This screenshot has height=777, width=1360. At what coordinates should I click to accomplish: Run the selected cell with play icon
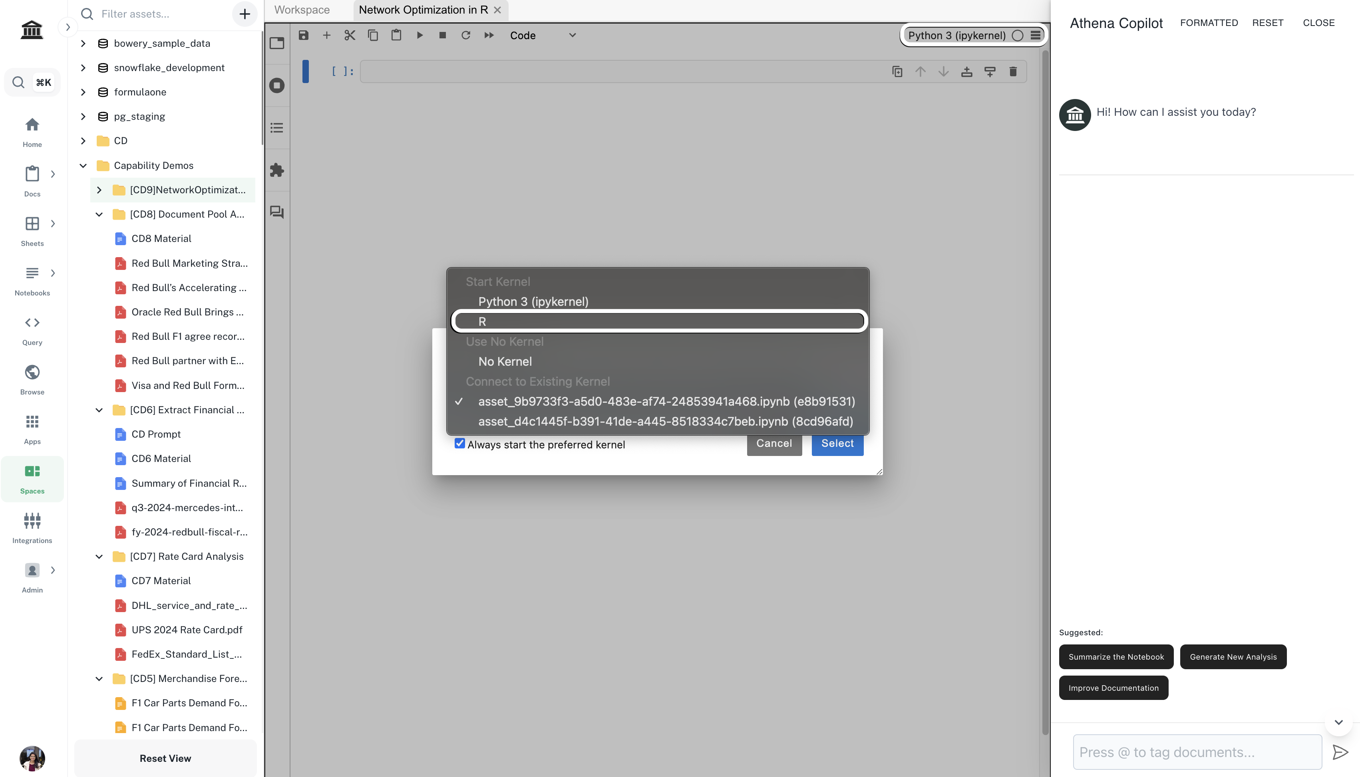pyautogui.click(x=420, y=35)
